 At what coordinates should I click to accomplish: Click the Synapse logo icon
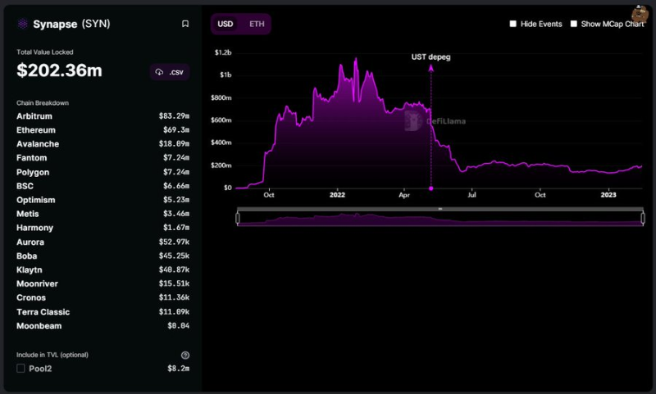(21, 24)
